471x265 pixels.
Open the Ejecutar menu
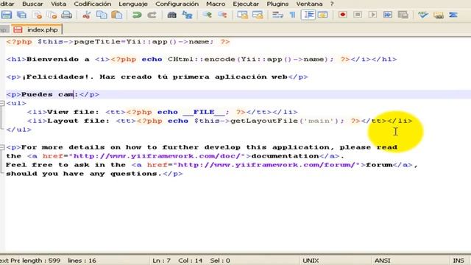[x=246, y=4]
